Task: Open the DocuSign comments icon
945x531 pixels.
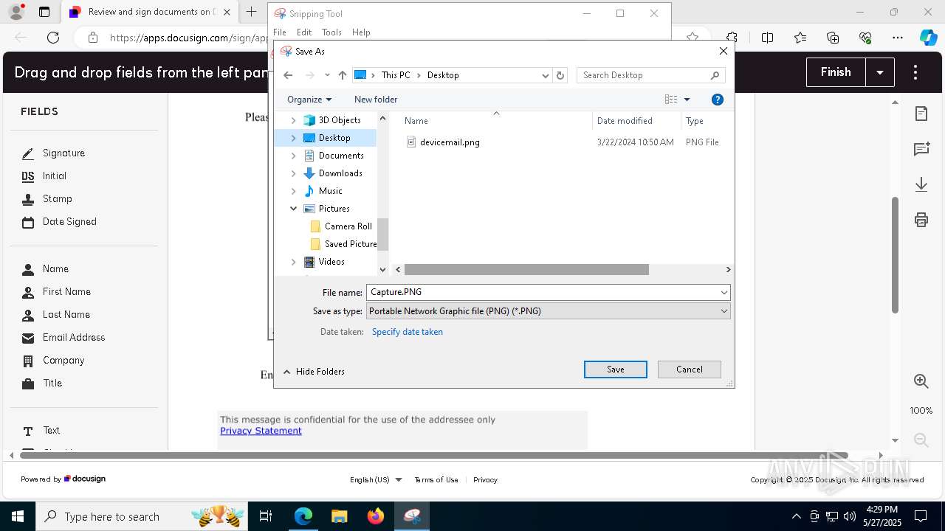Action: coord(921,149)
